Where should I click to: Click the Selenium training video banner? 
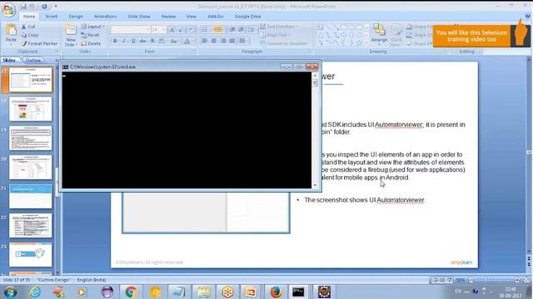[x=471, y=36]
